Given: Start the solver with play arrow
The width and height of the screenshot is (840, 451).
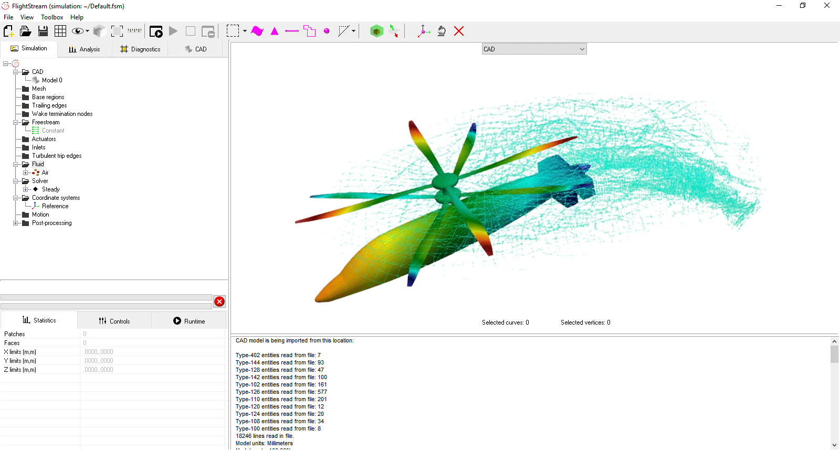Looking at the screenshot, I should (x=173, y=31).
